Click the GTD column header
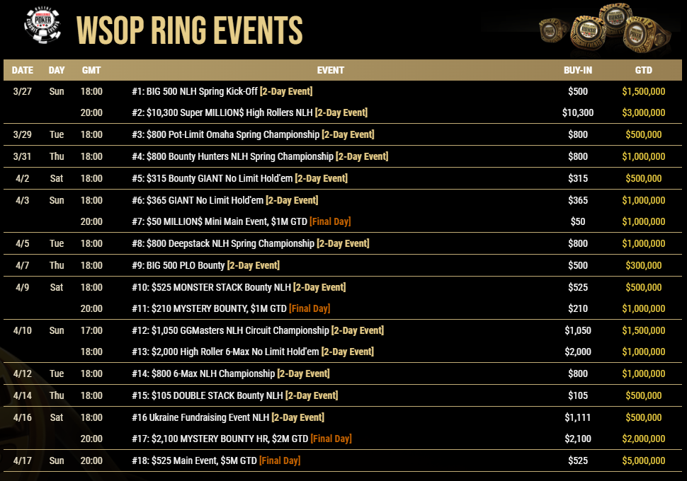Image resolution: width=687 pixels, height=481 pixels. point(643,70)
